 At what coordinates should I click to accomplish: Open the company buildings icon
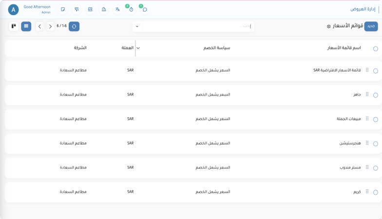tap(104, 10)
